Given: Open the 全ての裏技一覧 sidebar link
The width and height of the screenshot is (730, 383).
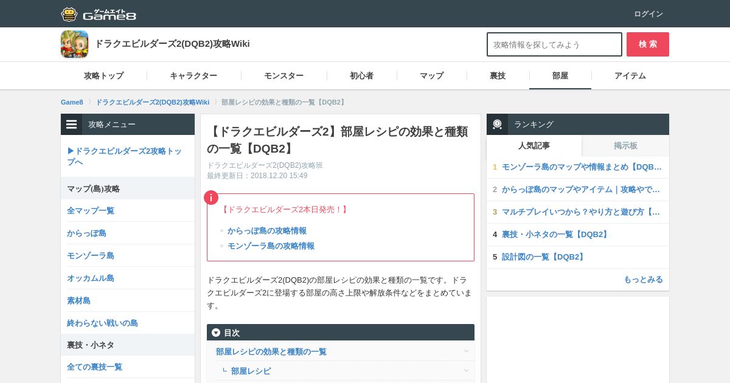Looking at the screenshot, I should (x=94, y=367).
